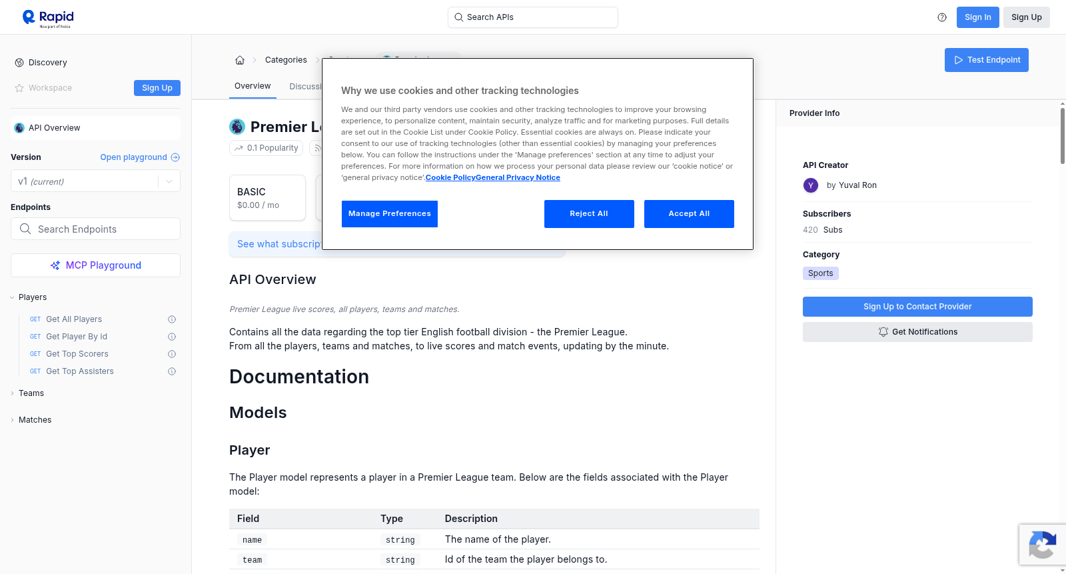Switch to the Discussions tab
Screen dimensions: 1066x574
[305, 87]
